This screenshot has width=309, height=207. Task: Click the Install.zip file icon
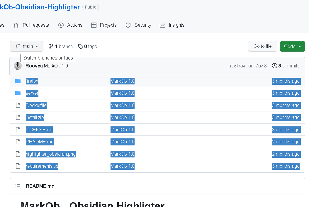click(x=18, y=118)
